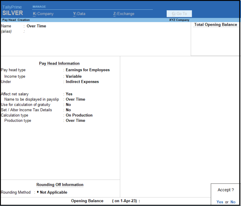Screen dimensions: 241x206
Task: Toggle Affect net salary Yes value
Action: point(69,94)
